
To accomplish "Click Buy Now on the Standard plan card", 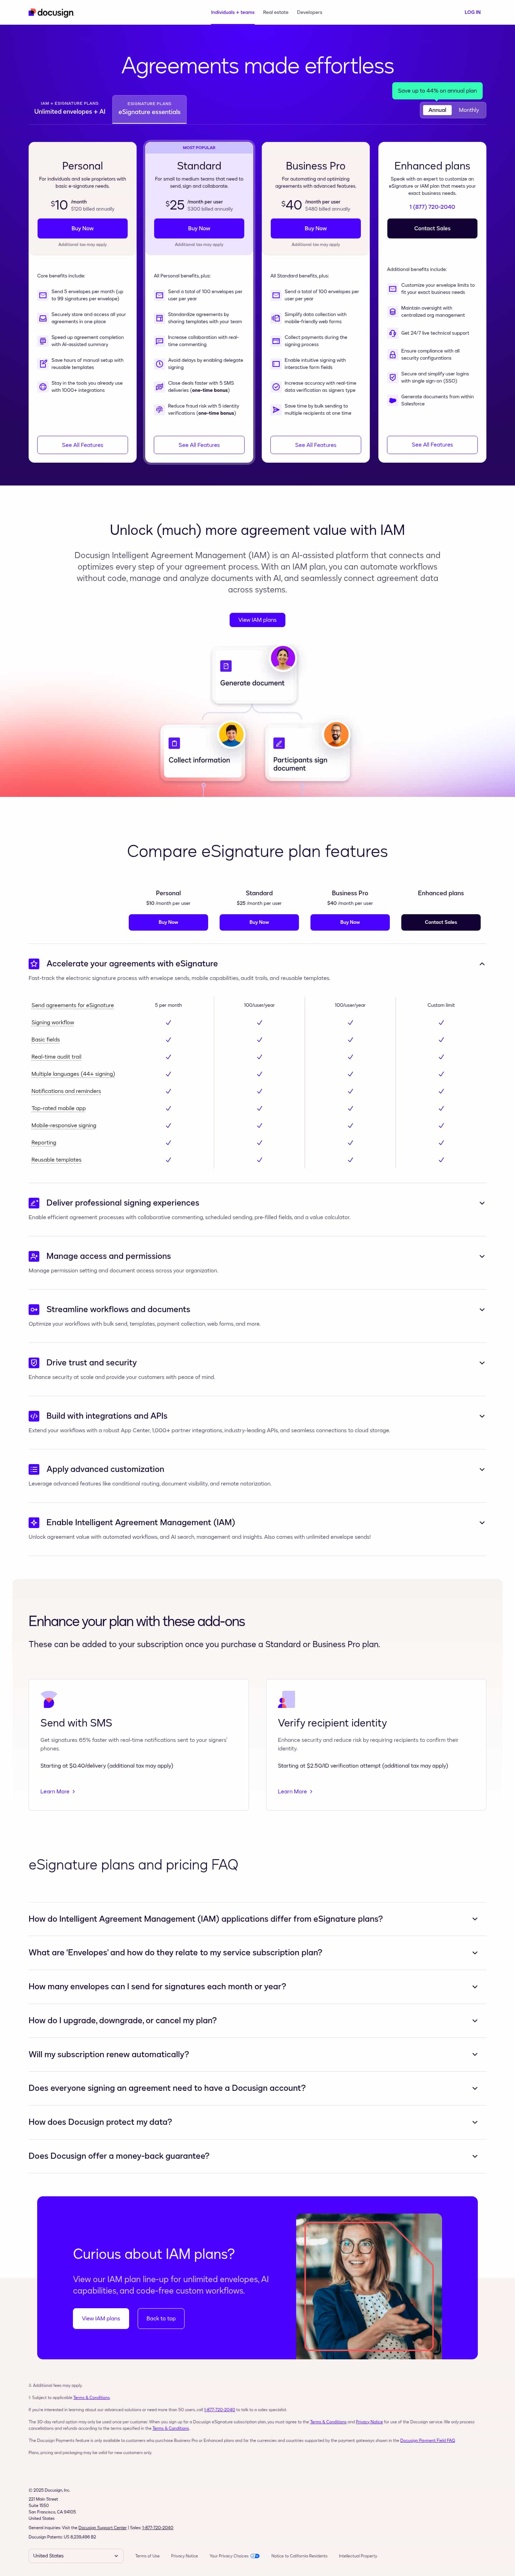I will pyautogui.click(x=199, y=228).
